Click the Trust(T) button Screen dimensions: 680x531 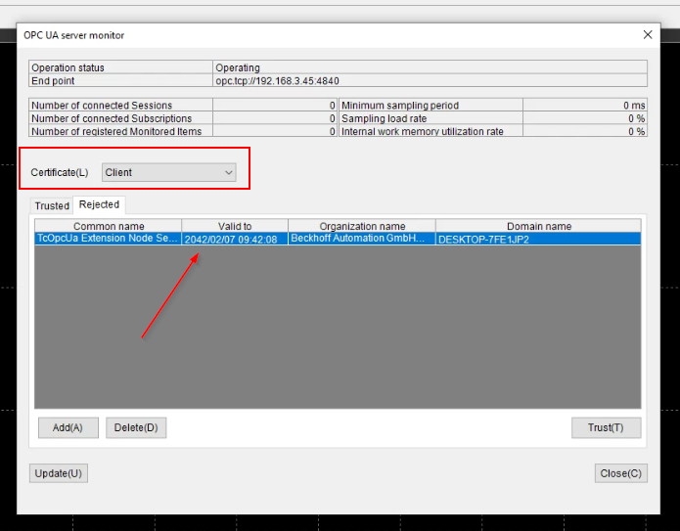point(606,428)
